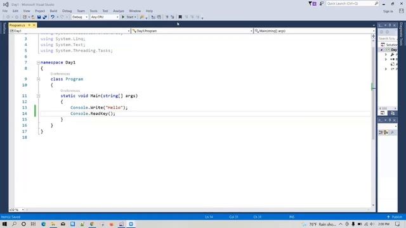This screenshot has width=406, height=228.
Task: Click the Categorized icon in Properties panel
Action: coord(381,132)
